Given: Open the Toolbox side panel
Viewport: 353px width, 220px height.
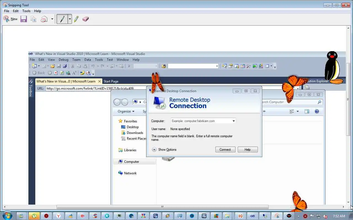Looking at the screenshot, I should click(31, 88).
